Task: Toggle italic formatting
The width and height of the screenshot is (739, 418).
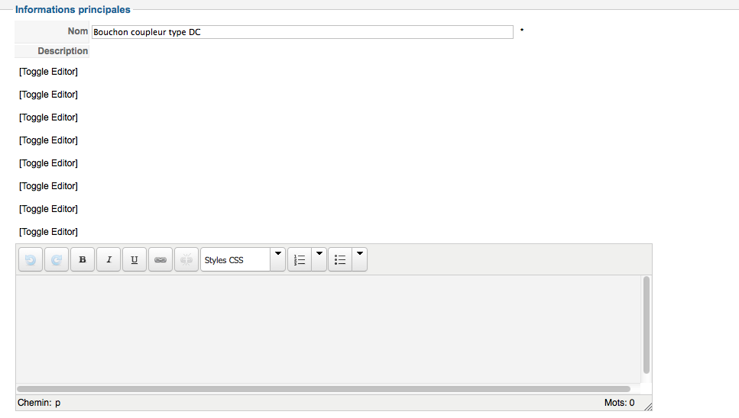Action: [x=109, y=259]
